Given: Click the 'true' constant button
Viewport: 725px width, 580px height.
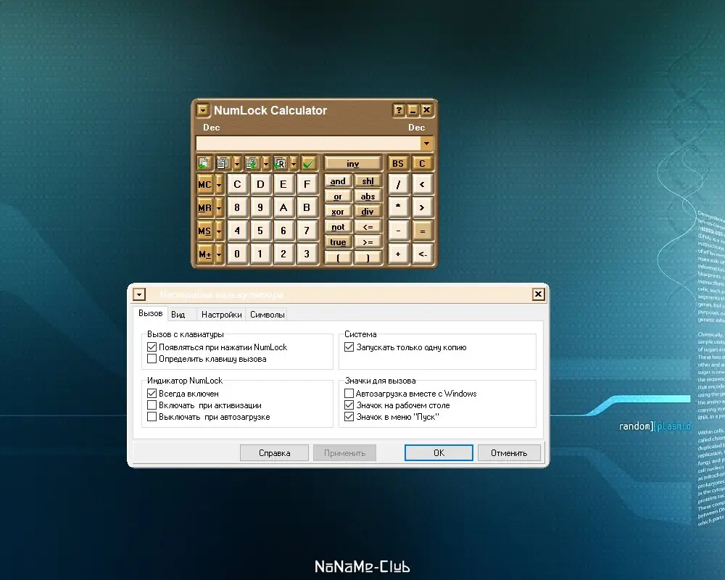Looking at the screenshot, I should 338,242.
